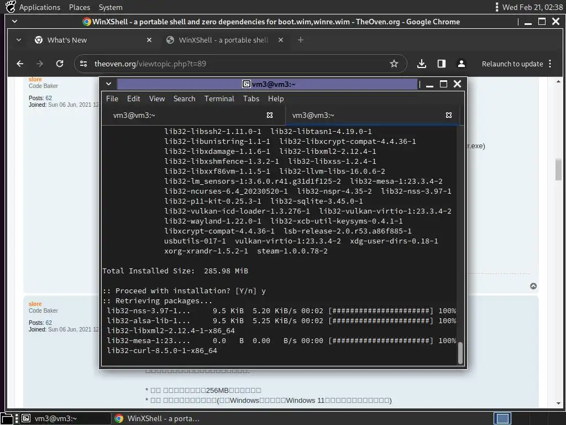Click terminal icon in window title bar

pos(246,84)
